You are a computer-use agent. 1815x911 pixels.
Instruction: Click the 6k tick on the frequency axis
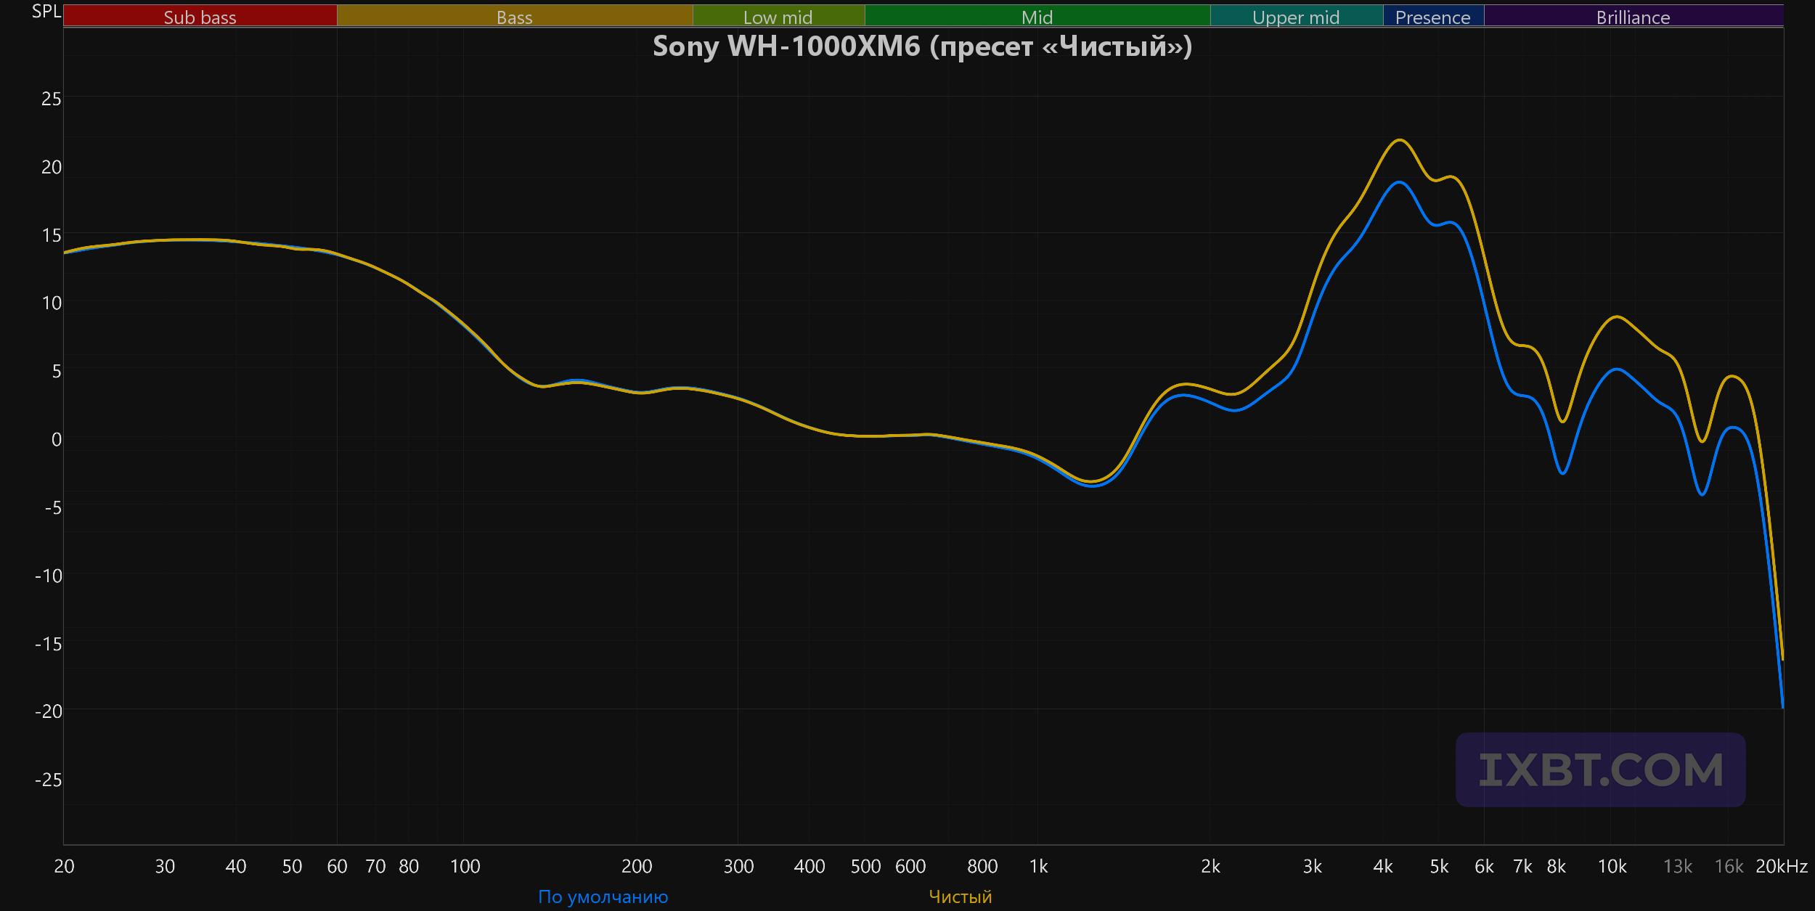(x=1484, y=866)
